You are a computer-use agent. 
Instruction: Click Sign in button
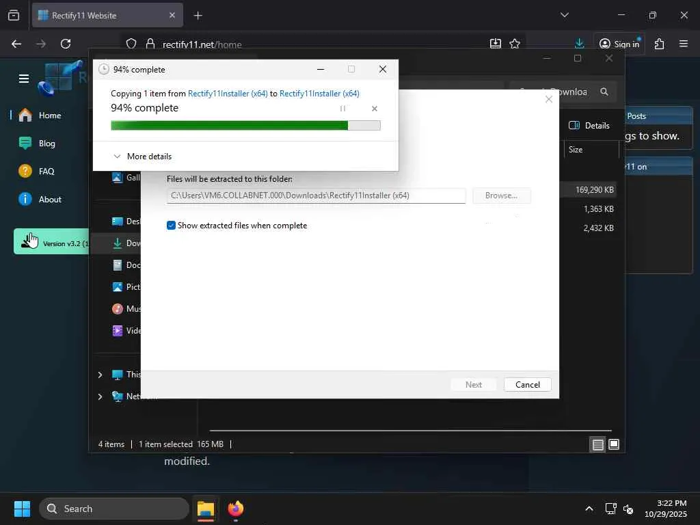click(619, 44)
